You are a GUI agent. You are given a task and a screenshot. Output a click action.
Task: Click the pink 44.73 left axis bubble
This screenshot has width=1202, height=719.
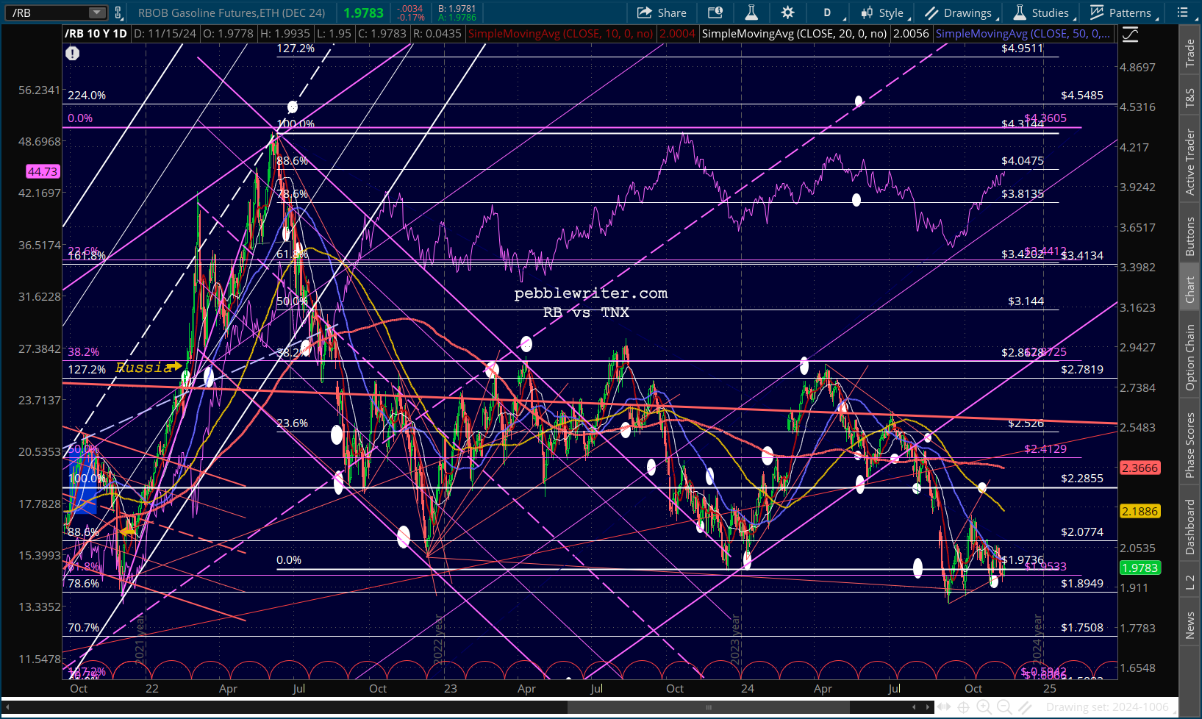coord(42,171)
